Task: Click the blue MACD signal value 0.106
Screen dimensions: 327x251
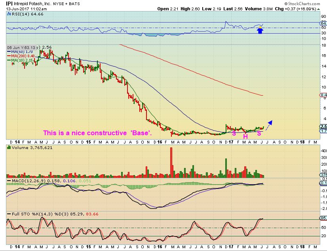Action: [69, 181]
